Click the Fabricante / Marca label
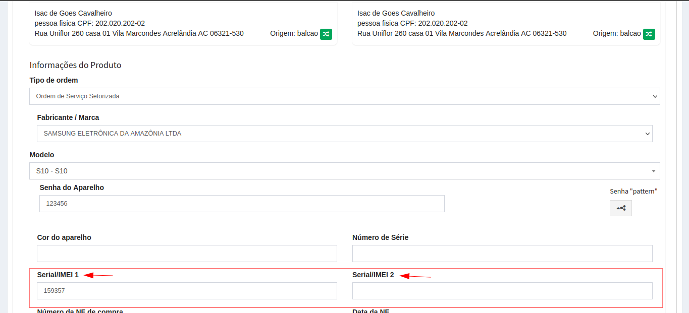This screenshot has height=313, width=689. pyautogui.click(x=68, y=117)
